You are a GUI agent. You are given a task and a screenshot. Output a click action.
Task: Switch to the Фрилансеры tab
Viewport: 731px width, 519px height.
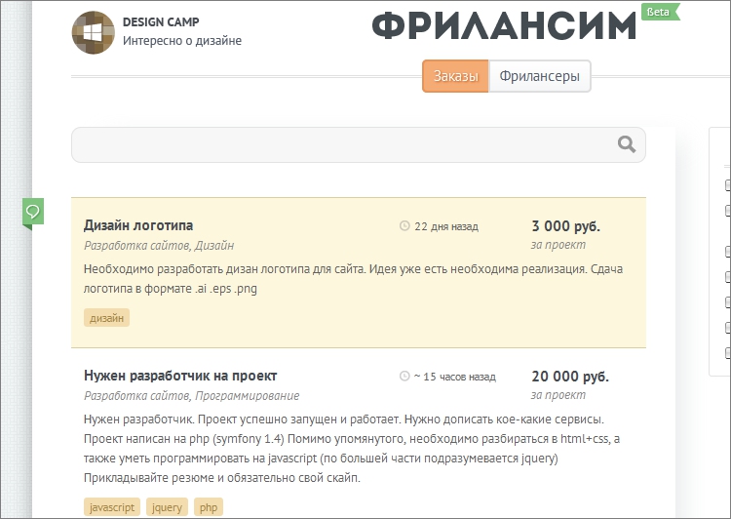click(539, 76)
